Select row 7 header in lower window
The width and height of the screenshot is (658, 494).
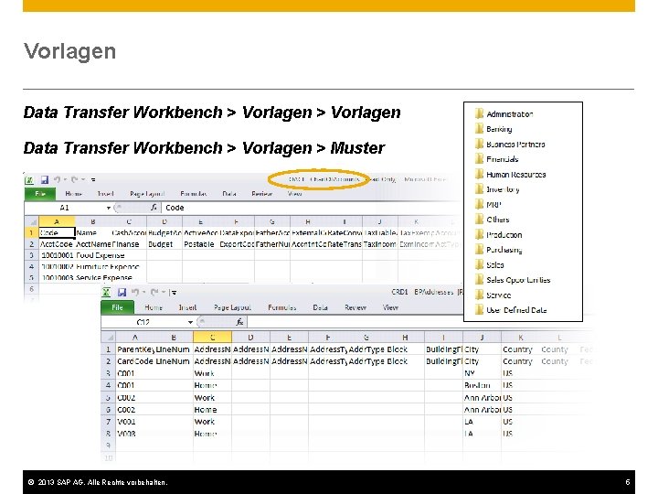[108, 422]
